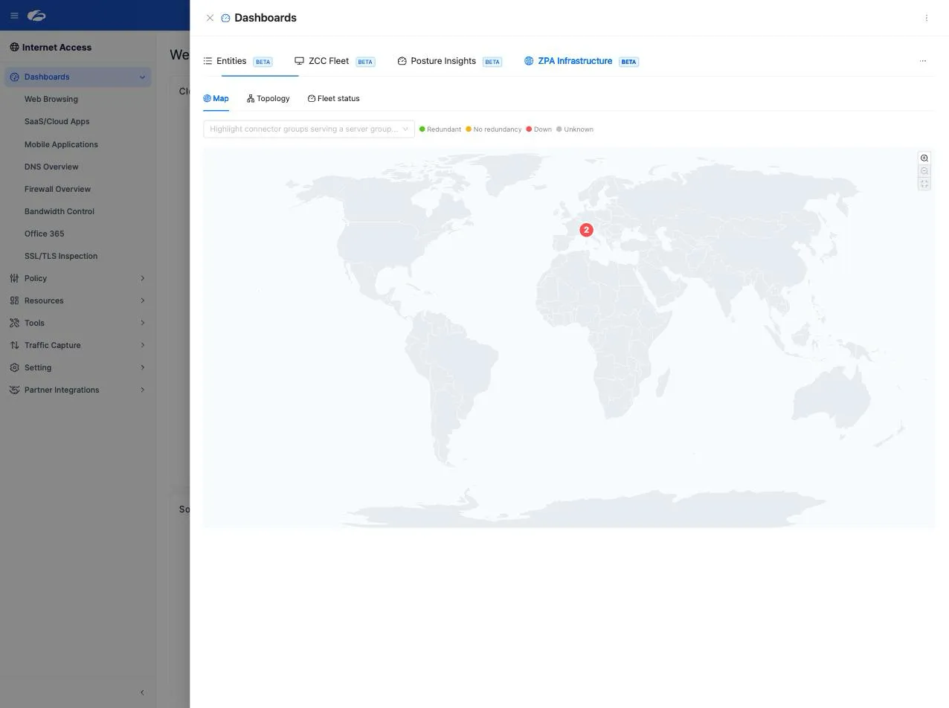The height and width of the screenshot is (708, 949).
Task: Open SSL/TLS Inspection dashboard
Action: [61, 256]
